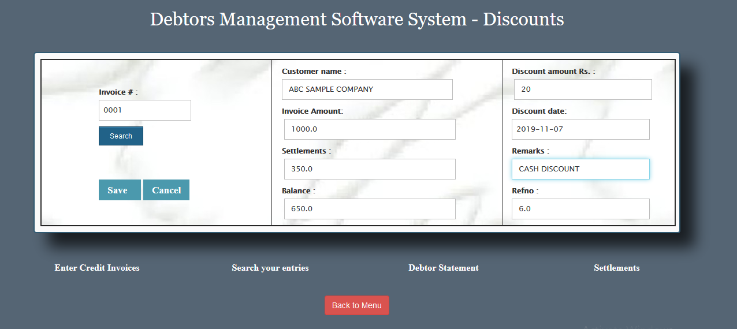Go back to menu with red button
Viewport: 737px width, 329px height.
click(357, 305)
